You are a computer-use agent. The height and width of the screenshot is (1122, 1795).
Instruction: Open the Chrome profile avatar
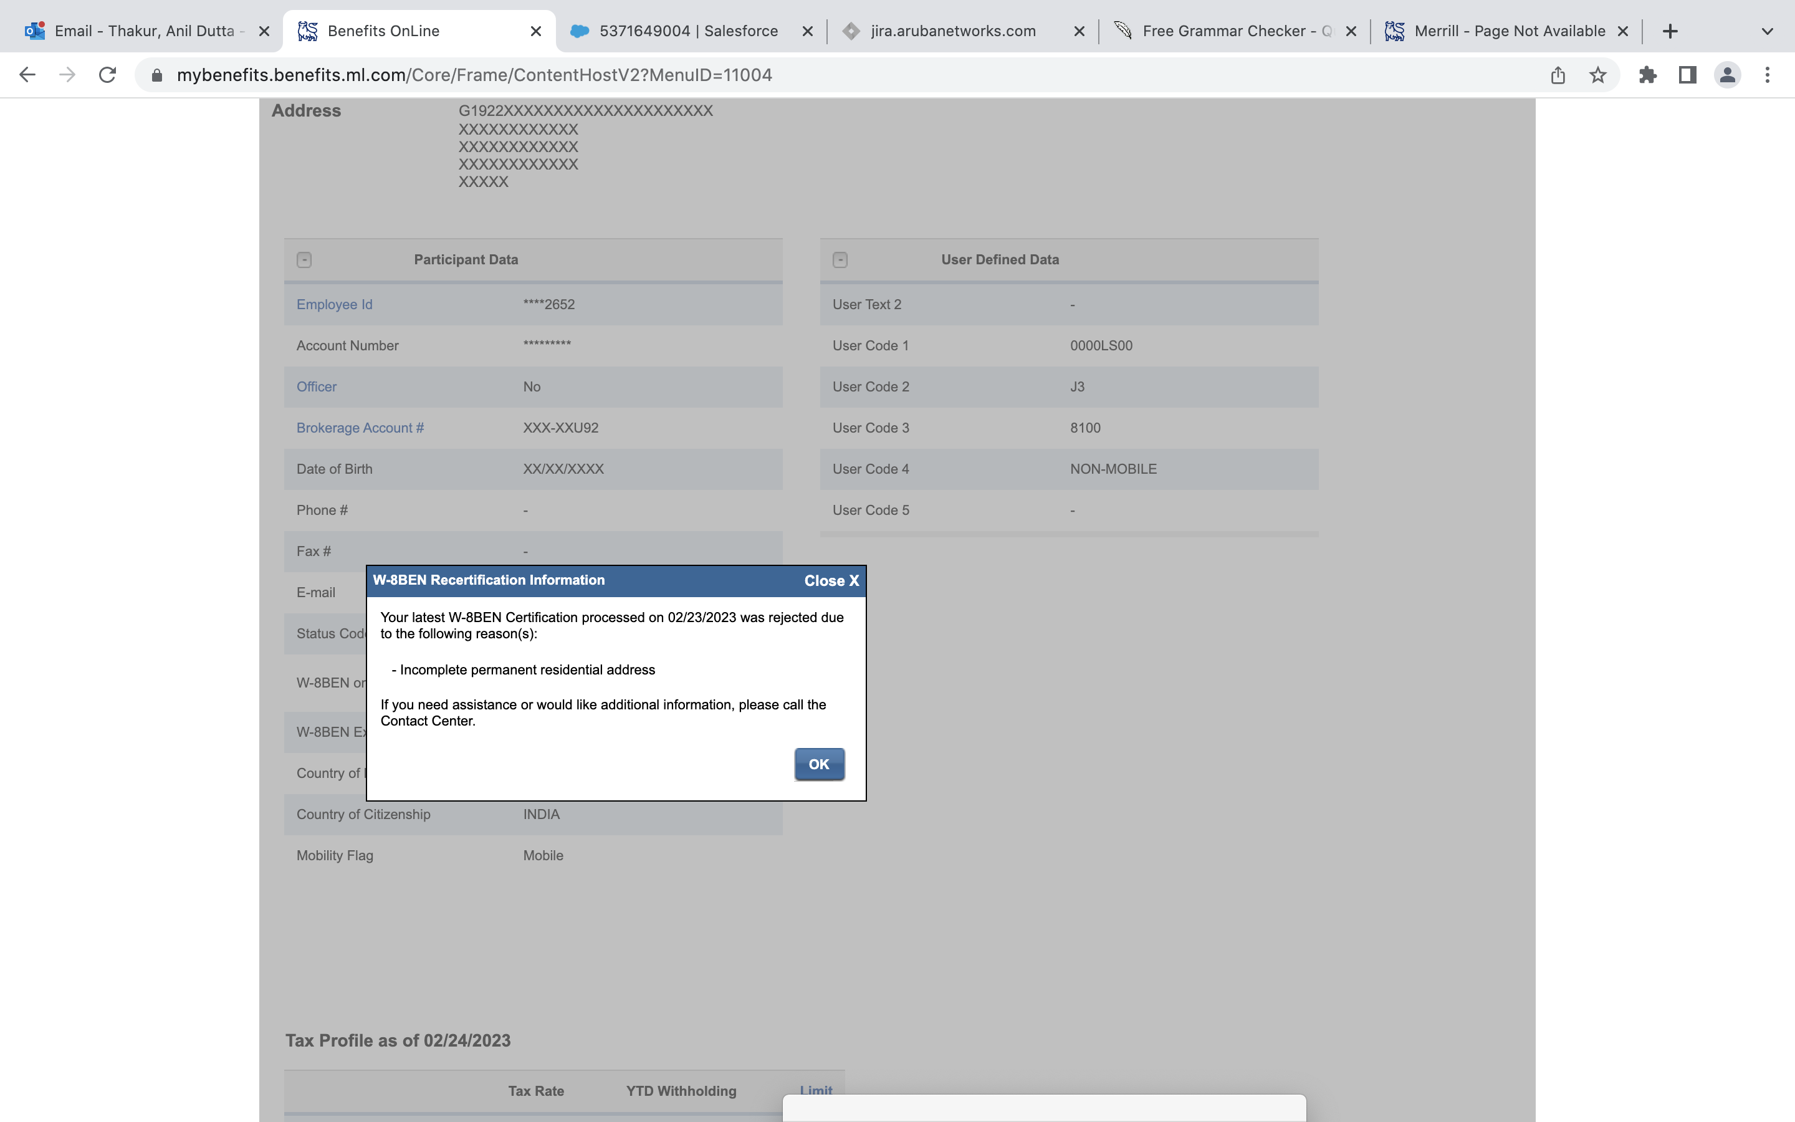click(x=1727, y=74)
